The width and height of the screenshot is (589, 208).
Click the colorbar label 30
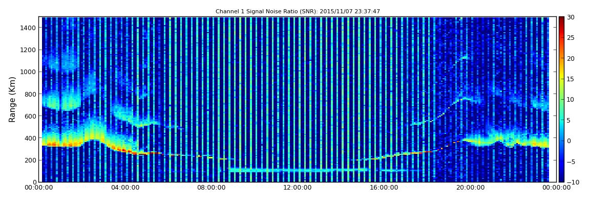pyautogui.click(x=572, y=17)
